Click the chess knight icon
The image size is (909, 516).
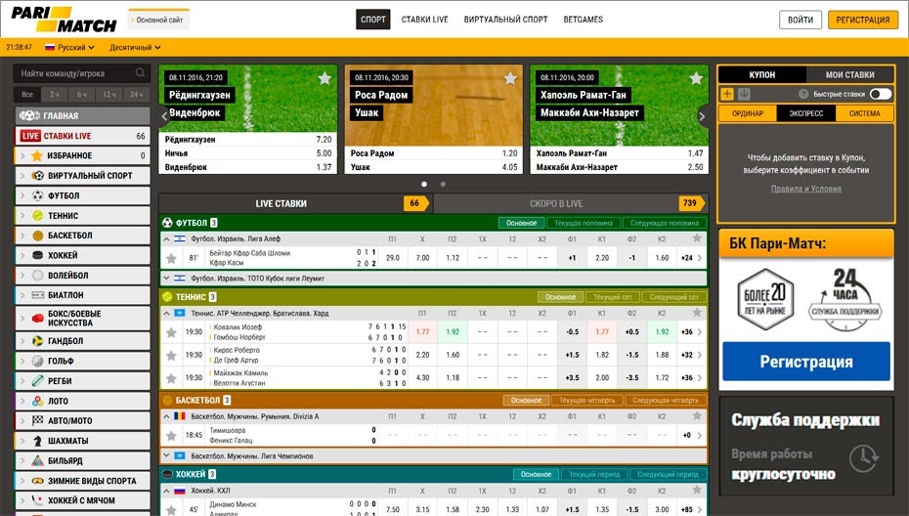click(38, 441)
